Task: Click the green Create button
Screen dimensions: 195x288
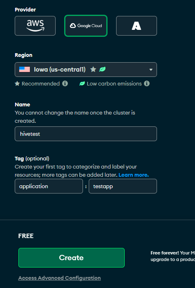Action: (72, 258)
